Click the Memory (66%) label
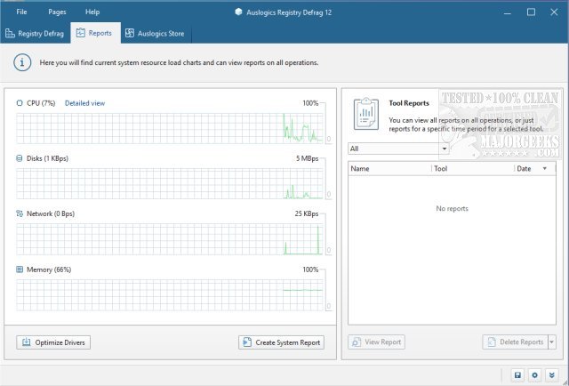Viewport: 569px width, 386px height. tap(49, 269)
